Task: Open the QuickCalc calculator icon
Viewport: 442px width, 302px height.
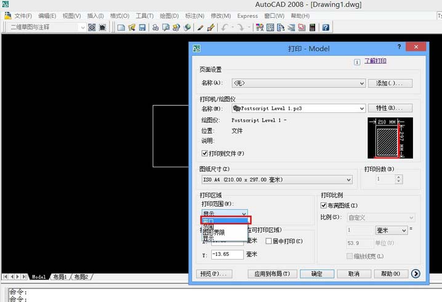Action: [312, 27]
